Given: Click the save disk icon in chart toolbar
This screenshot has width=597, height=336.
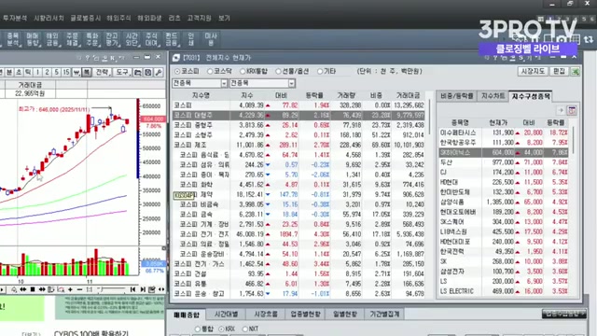Looking at the screenshot, I should [148, 73].
